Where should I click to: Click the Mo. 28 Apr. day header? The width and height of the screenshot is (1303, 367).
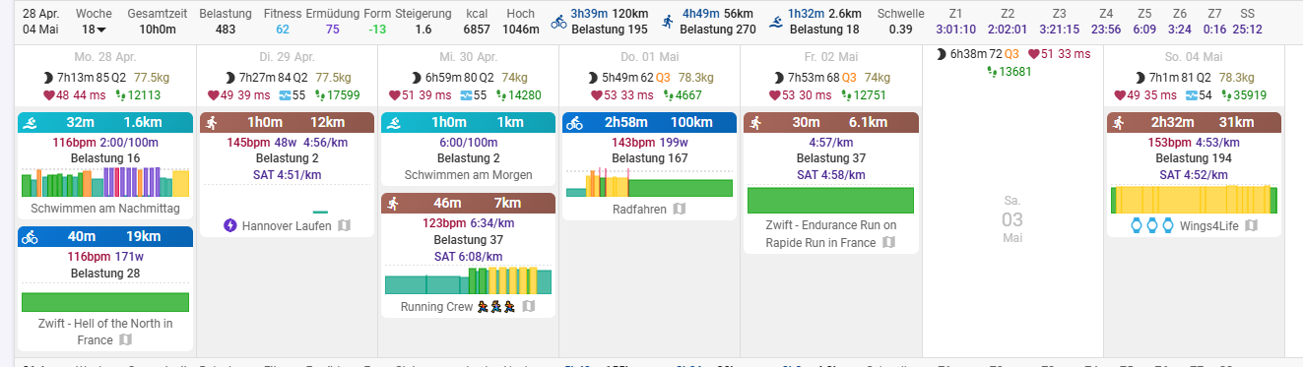(105, 58)
